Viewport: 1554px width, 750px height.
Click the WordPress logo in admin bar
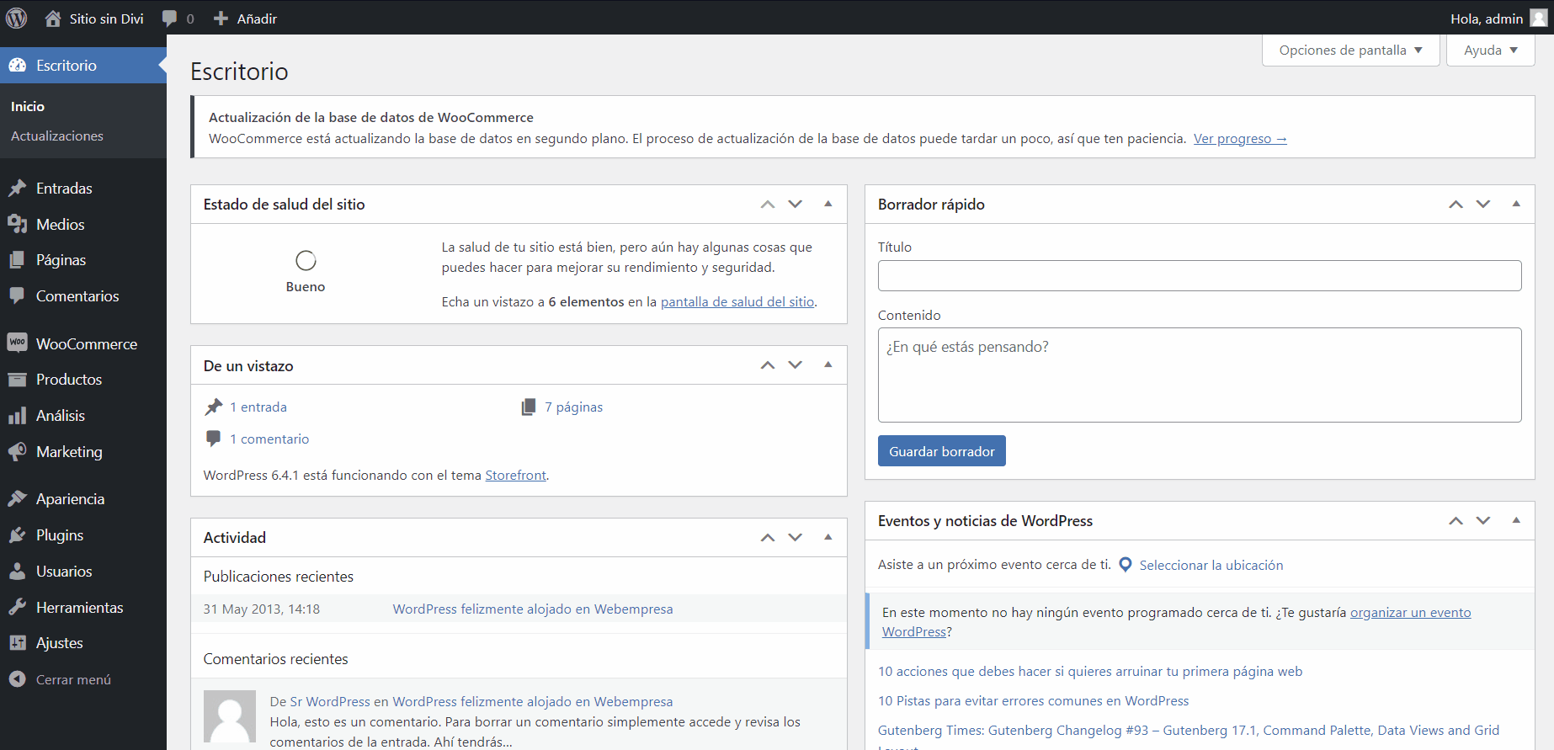[x=17, y=18]
